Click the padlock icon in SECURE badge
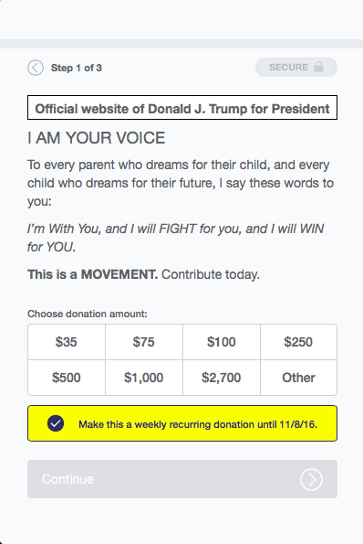Image resolution: width=363 pixels, height=544 pixels. [x=318, y=67]
